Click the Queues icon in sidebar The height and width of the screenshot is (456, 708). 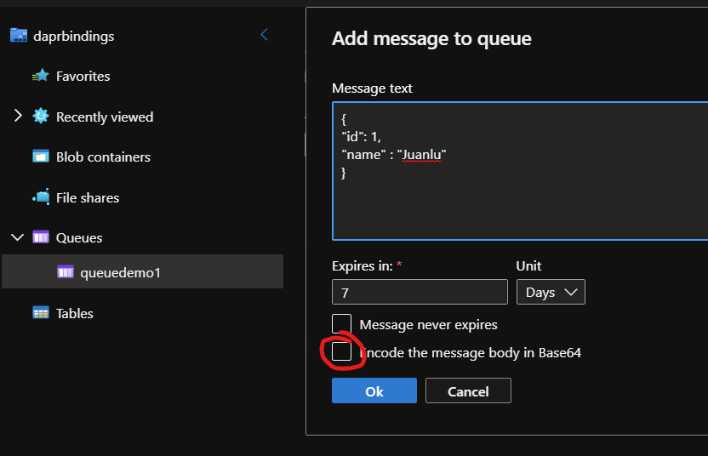[40, 237]
